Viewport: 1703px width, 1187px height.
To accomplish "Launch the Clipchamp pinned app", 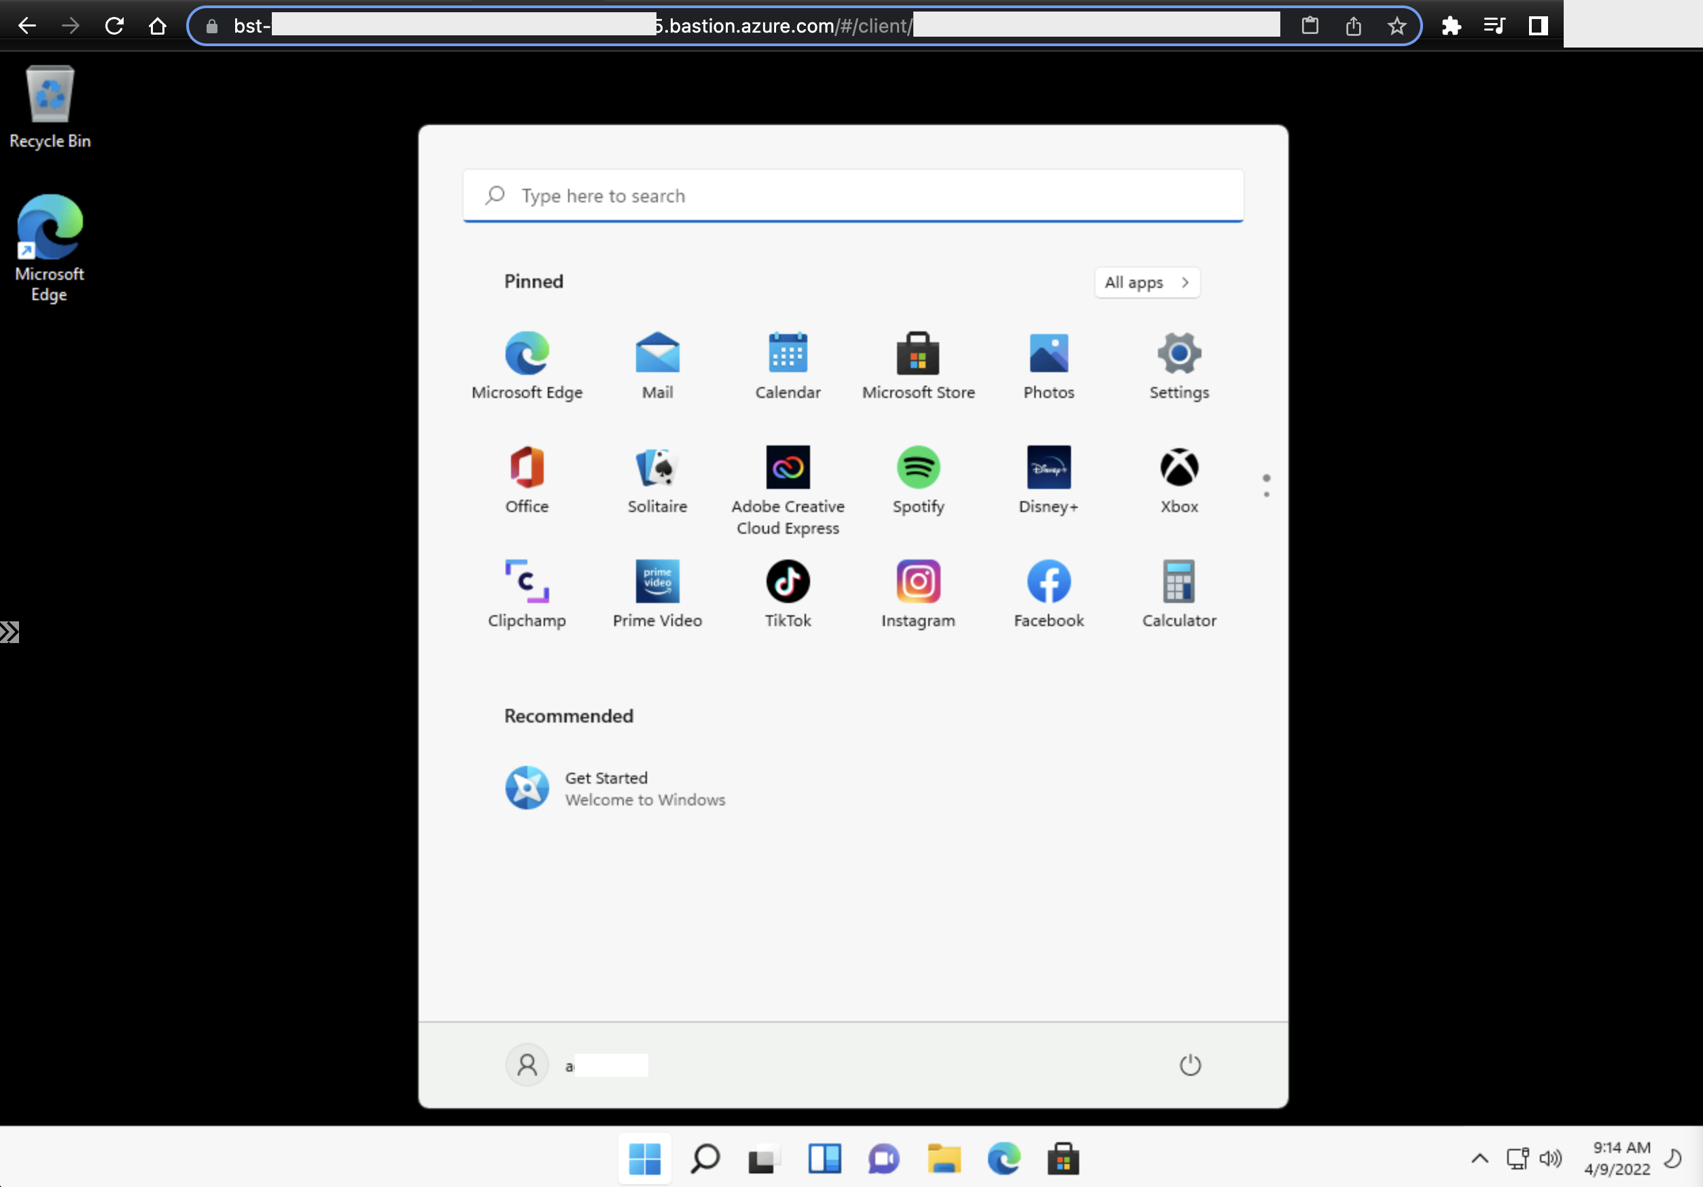I will [x=527, y=583].
